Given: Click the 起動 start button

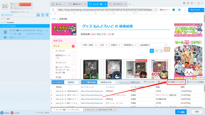Looking at the screenshot, I should [181, 112].
